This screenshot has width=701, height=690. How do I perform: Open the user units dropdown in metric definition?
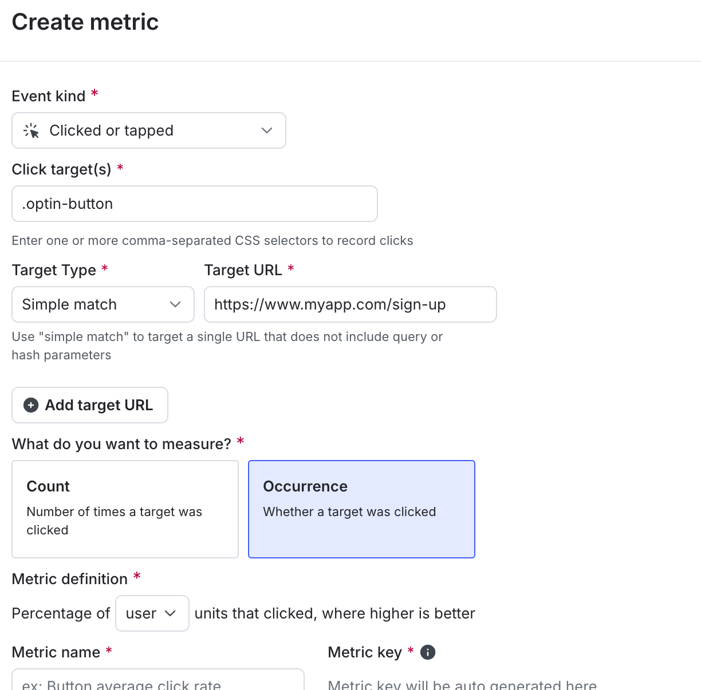(152, 613)
